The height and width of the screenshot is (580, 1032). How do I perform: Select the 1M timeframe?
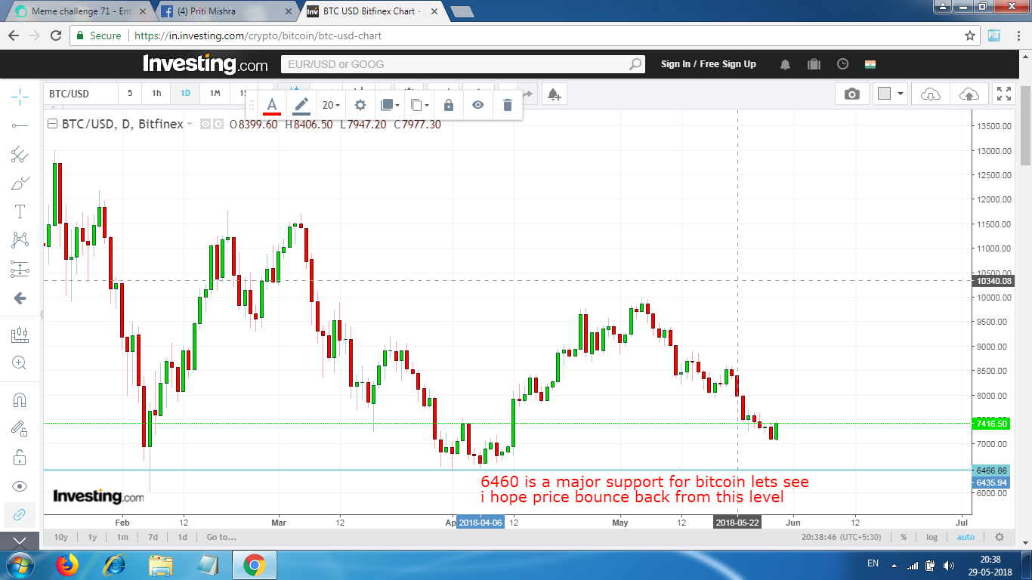click(x=215, y=94)
